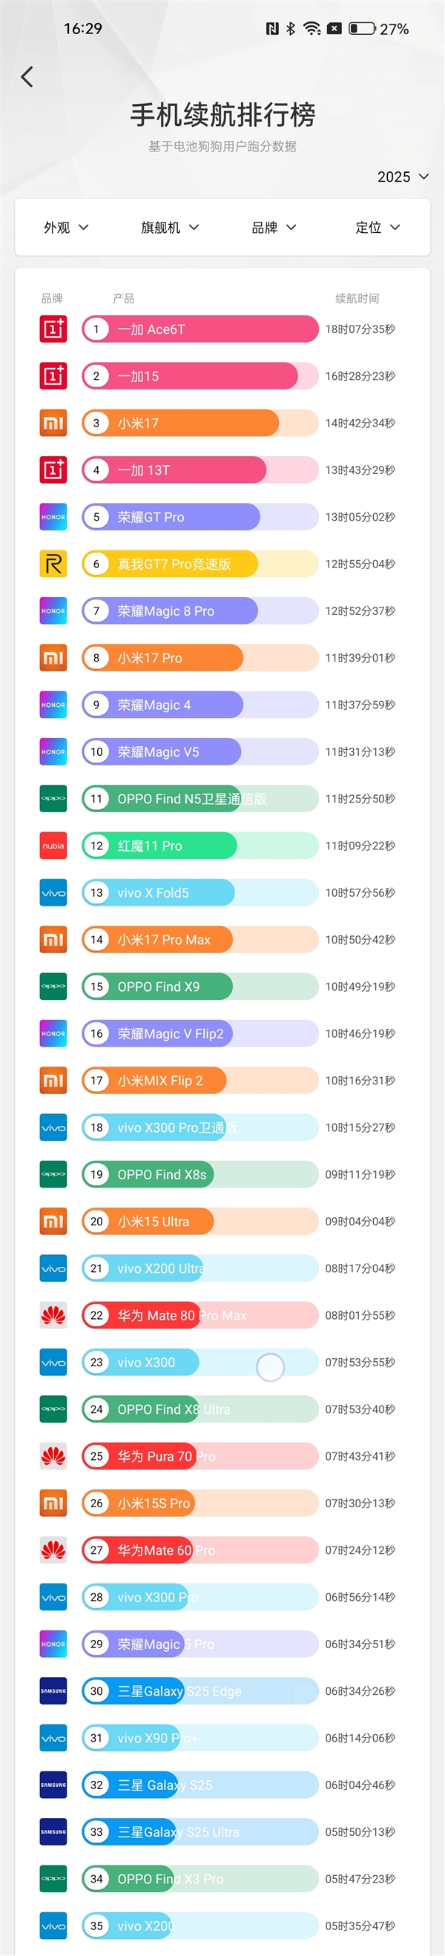Tap Honor logo beside 荣耀GT Pro

click(x=53, y=517)
